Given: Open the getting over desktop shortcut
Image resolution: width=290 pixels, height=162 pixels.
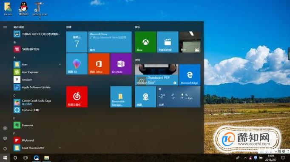Looking at the screenshot, I should (40, 10).
